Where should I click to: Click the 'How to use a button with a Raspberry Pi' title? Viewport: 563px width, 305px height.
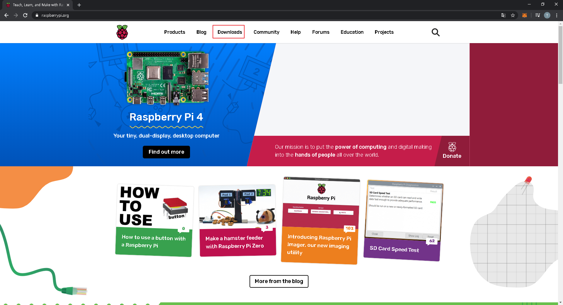(x=154, y=241)
